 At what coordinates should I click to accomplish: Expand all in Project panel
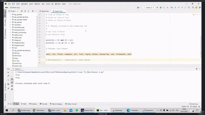click(25, 11)
